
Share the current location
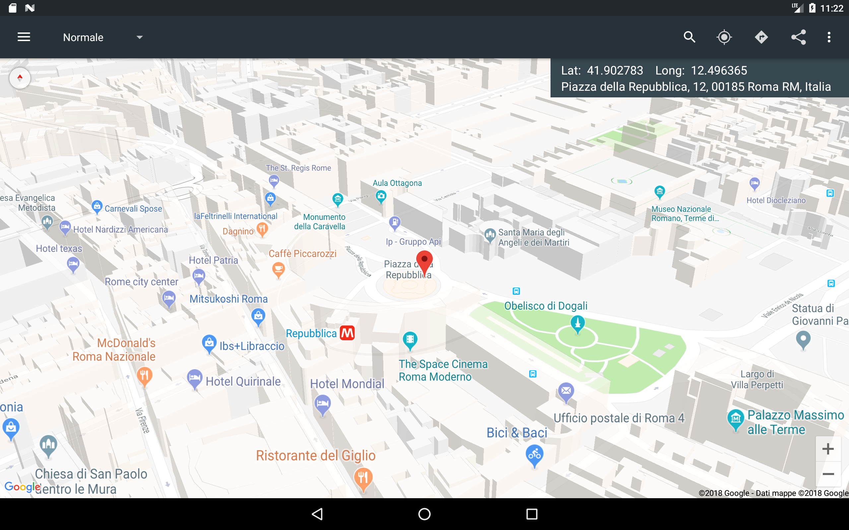pyautogui.click(x=799, y=37)
